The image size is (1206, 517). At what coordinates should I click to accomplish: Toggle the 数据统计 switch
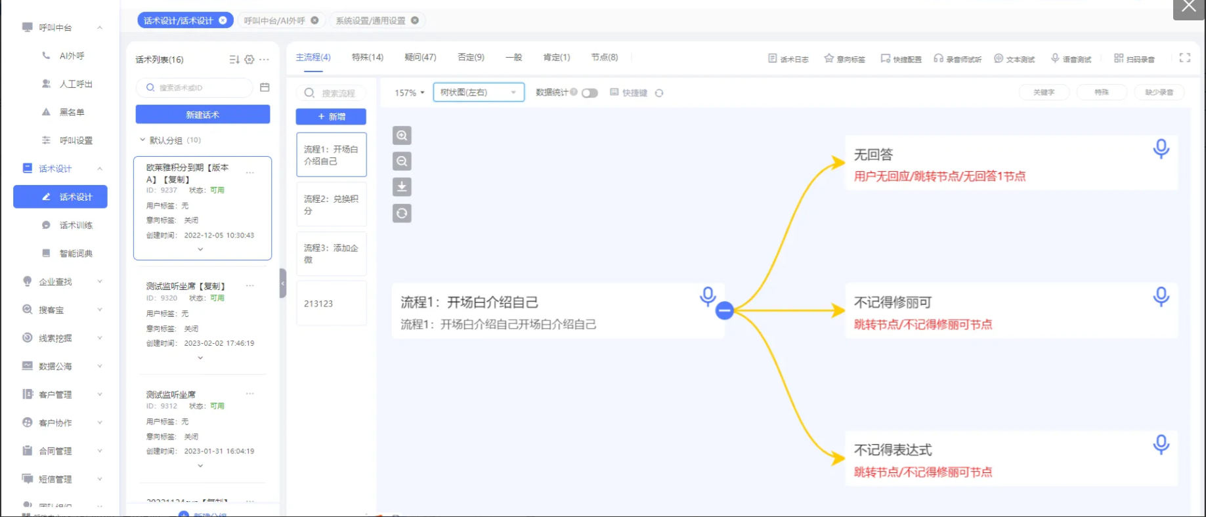tap(590, 93)
